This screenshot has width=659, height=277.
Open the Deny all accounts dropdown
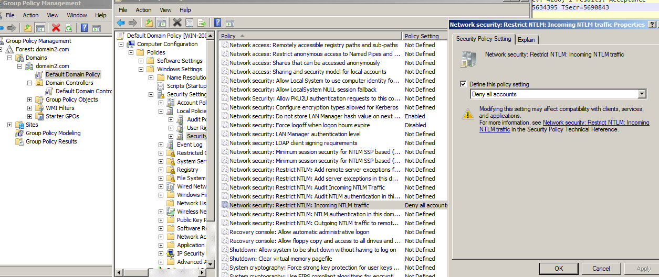coord(642,94)
